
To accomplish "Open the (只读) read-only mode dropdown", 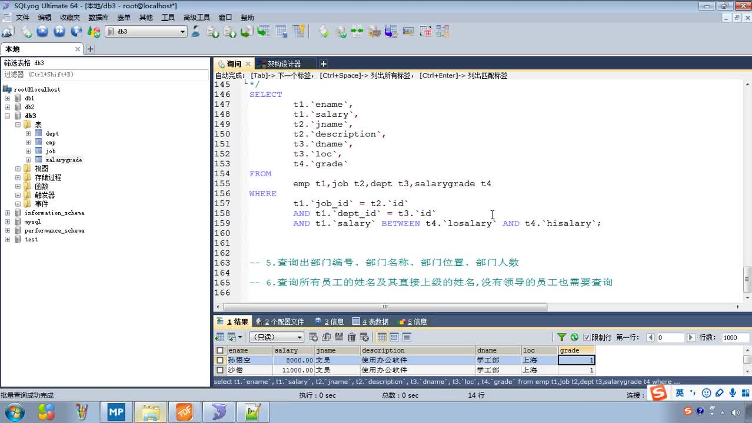I will click(277, 337).
